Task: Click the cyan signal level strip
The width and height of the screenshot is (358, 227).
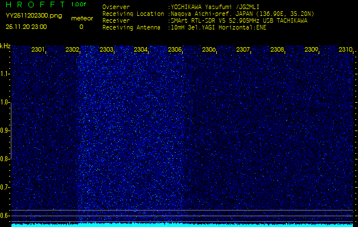Action: 182,225
